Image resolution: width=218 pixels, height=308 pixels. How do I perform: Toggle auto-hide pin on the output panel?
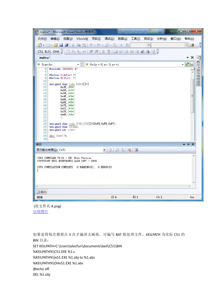[188, 144]
